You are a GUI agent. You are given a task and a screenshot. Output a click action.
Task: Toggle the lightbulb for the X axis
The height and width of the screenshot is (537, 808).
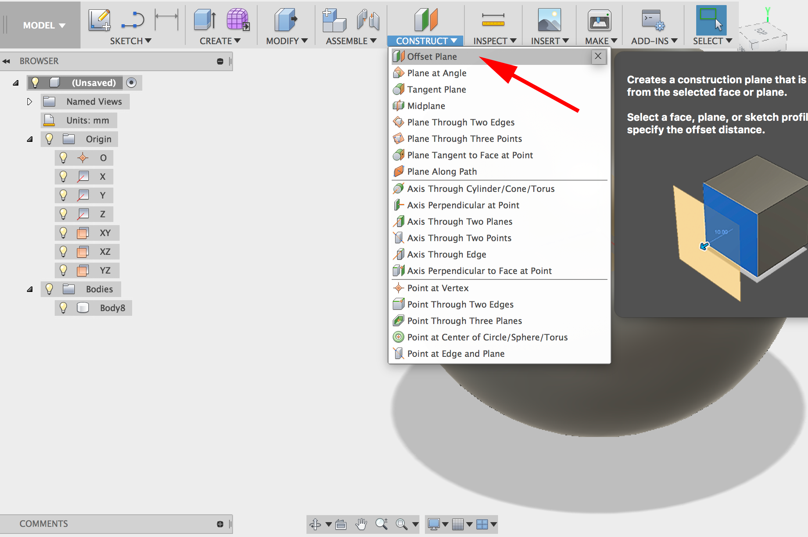pos(63,176)
